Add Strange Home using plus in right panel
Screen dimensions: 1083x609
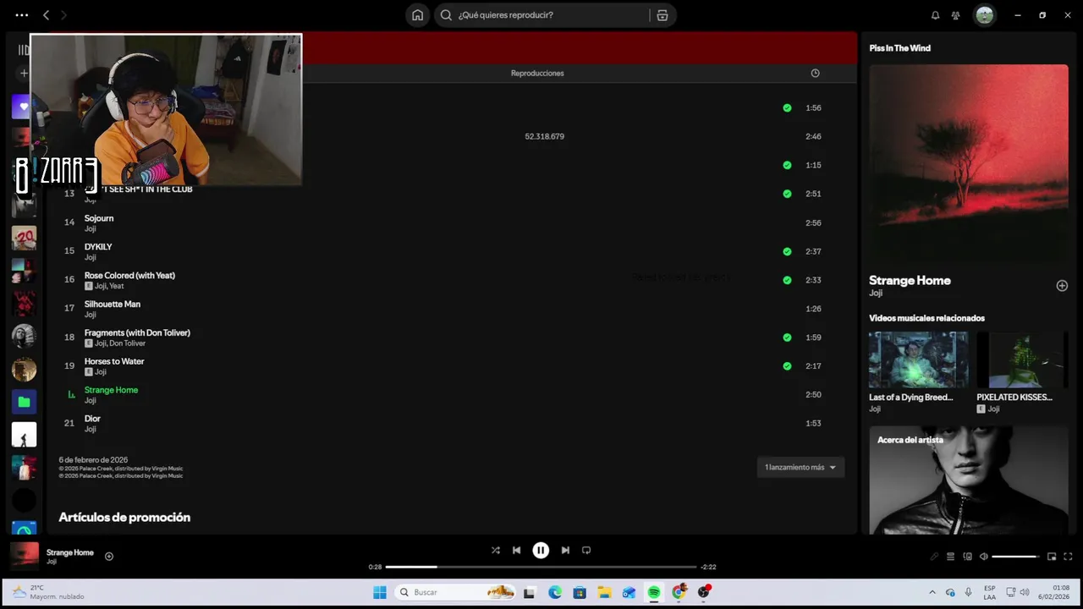click(x=1062, y=286)
